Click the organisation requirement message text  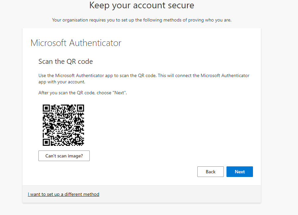[141, 20]
